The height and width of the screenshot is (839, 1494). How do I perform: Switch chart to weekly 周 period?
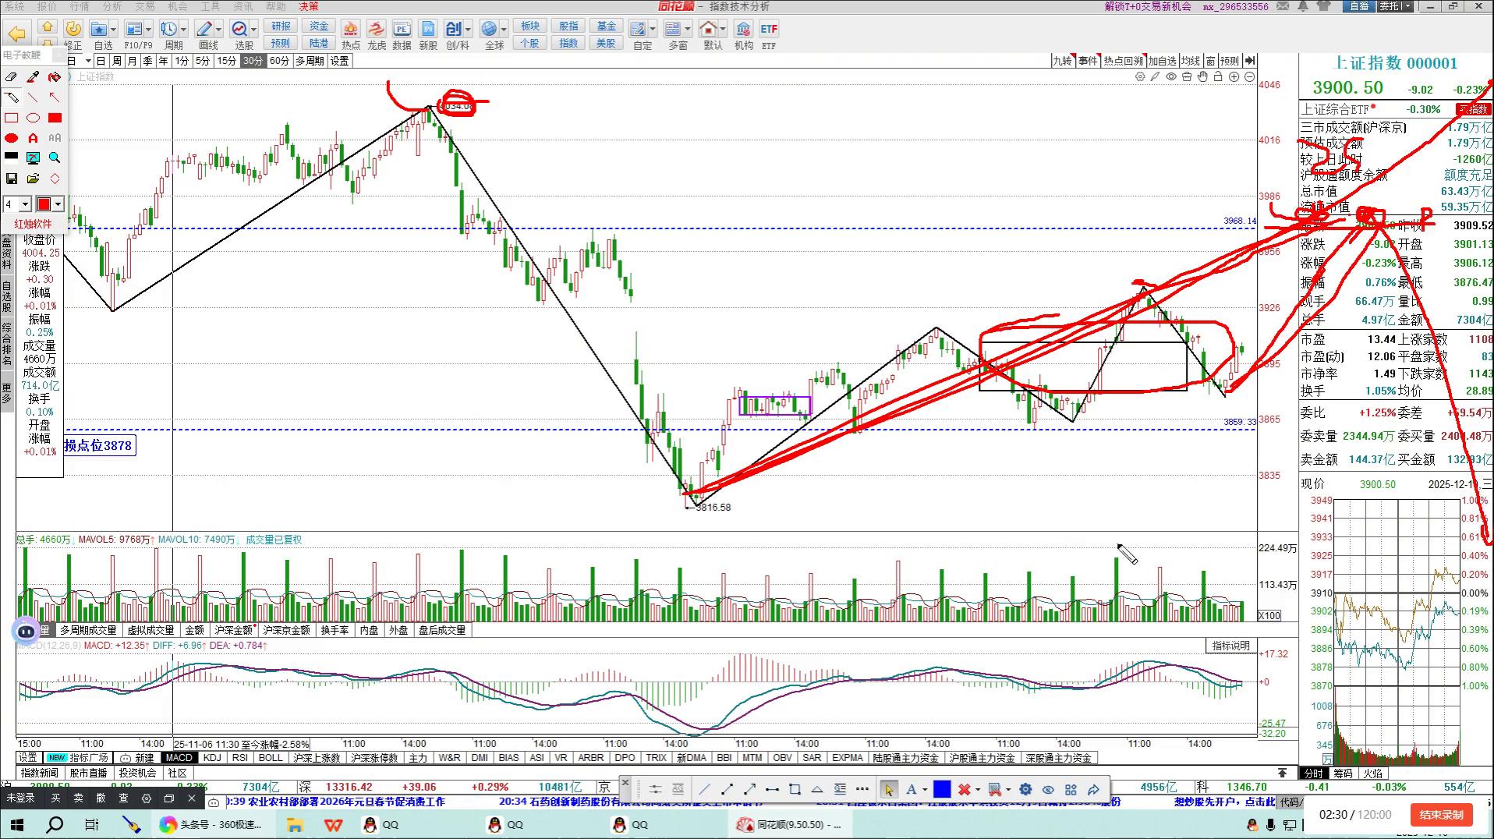tap(116, 61)
